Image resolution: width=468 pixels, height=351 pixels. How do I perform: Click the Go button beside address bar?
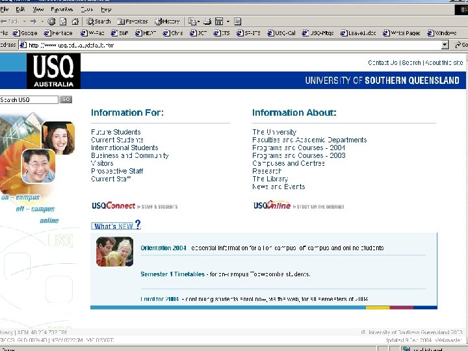tap(461, 45)
